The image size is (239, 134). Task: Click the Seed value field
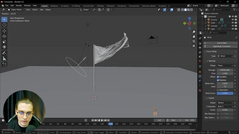[225, 87]
